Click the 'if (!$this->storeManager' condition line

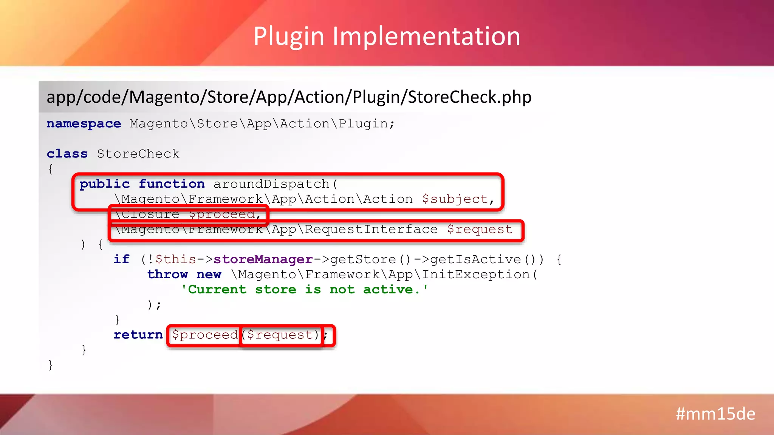pyautogui.click(x=338, y=259)
